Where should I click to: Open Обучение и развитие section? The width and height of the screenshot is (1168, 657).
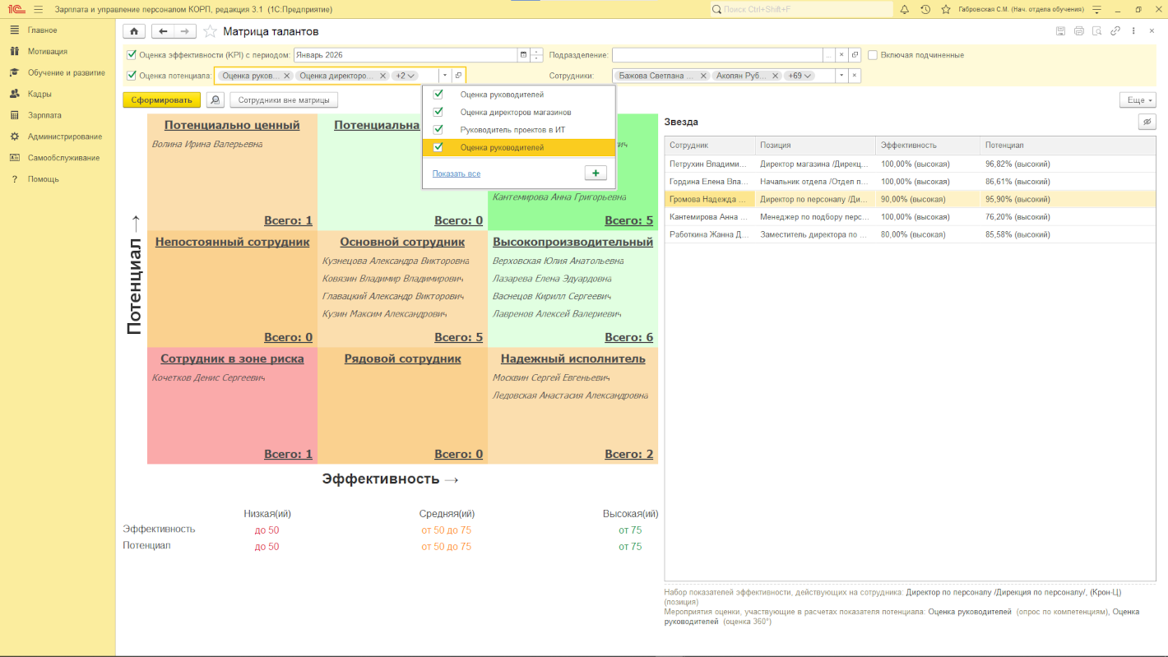coord(66,73)
